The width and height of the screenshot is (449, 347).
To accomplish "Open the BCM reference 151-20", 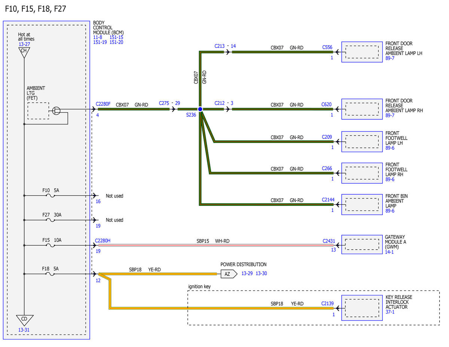I will (116, 42).
